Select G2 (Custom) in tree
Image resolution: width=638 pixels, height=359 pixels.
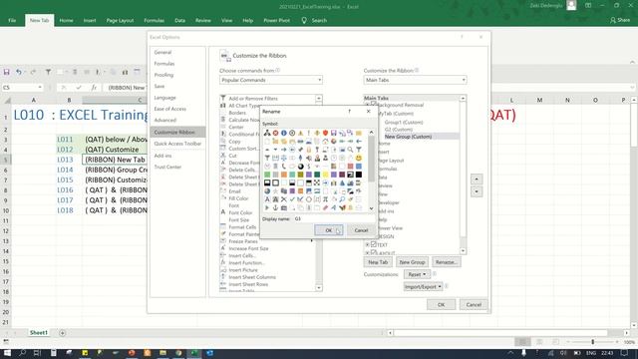[x=399, y=129]
